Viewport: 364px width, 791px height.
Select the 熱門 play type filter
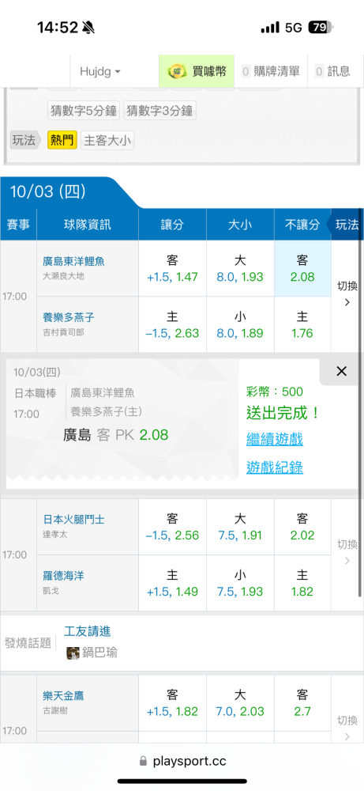point(62,140)
